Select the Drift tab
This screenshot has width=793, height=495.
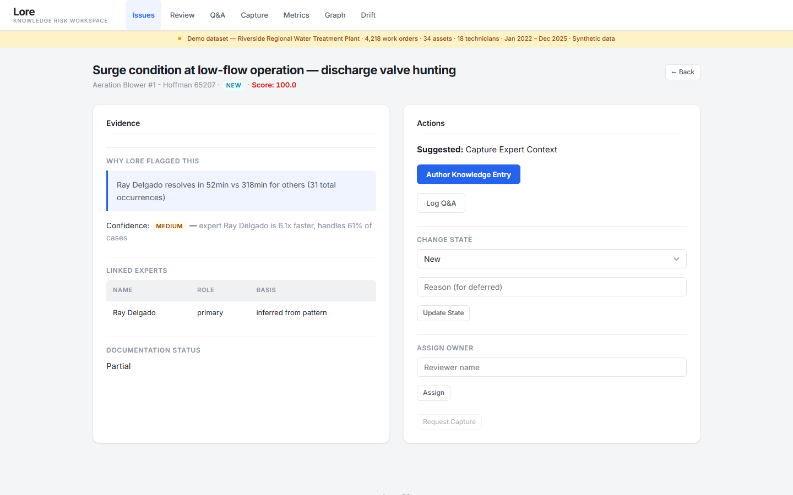coord(368,15)
